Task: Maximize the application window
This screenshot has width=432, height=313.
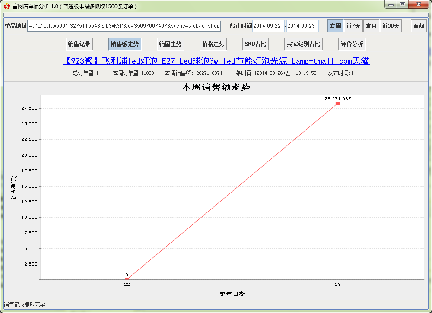Action: tap(402, 5)
